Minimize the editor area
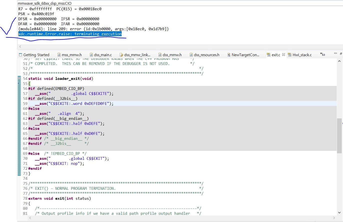 click(336, 53)
